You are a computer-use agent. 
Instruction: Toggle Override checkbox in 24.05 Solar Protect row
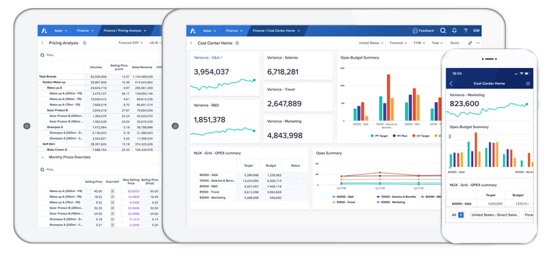tap(112, 214)
